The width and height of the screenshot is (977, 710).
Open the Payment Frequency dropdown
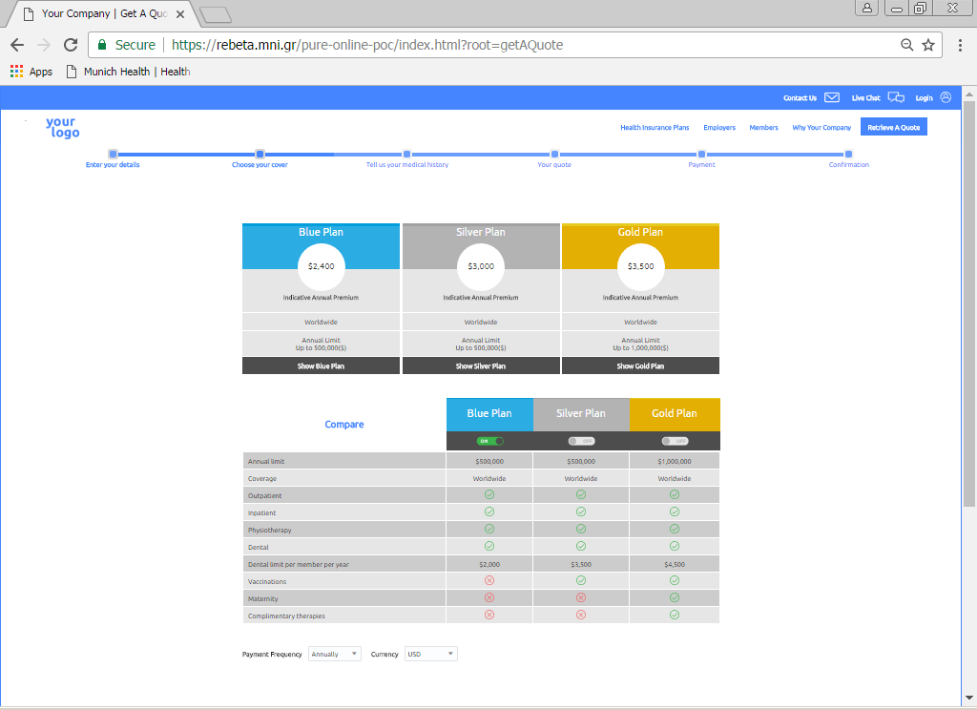[x=334, y=655]
